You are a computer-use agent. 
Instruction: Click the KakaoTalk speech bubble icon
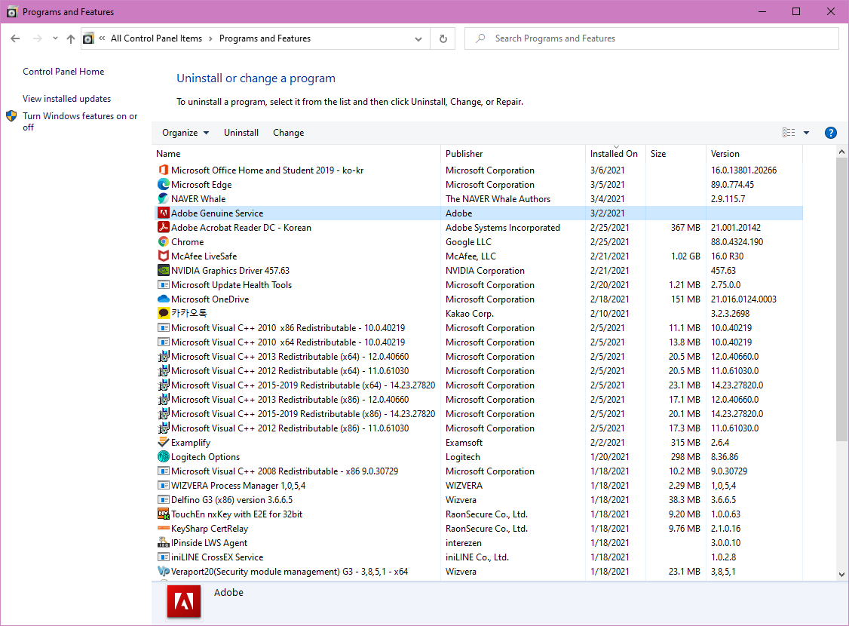[163, 314]
